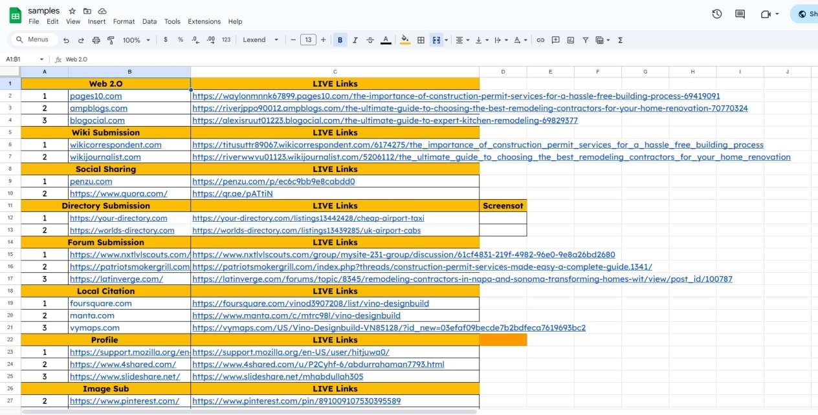Decrease decimal places
Screen dimensions: 818x415
tap(195, 39)
